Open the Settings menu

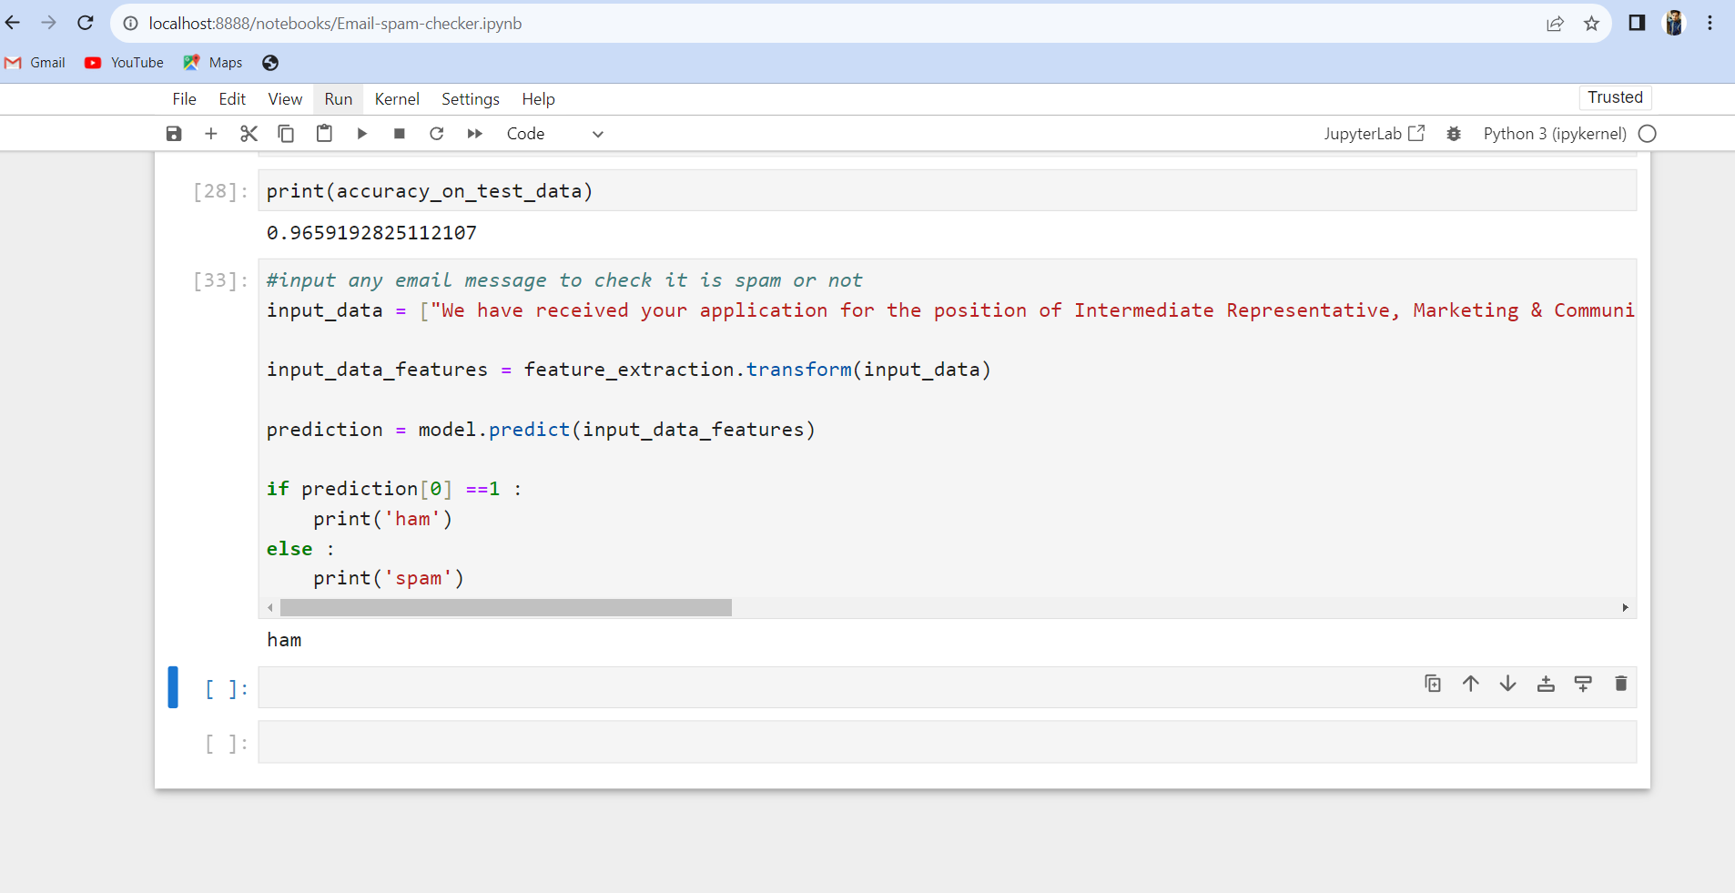point(470,98)
